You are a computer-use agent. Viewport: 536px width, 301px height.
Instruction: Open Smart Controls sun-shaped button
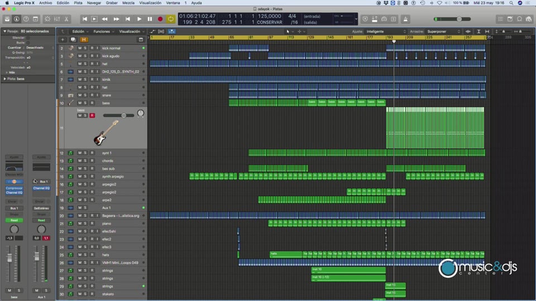(x=47, y=19)
